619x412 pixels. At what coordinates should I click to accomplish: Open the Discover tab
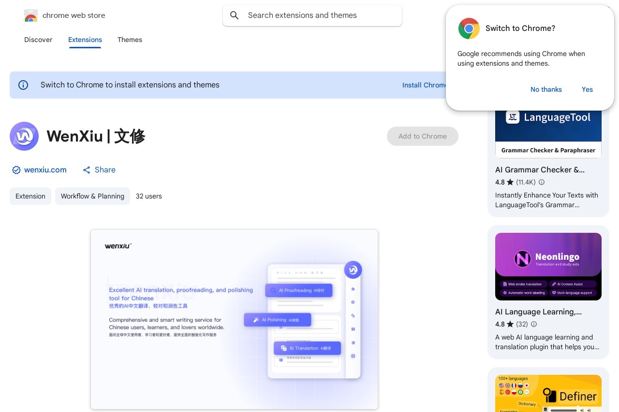(x=38, y=40)
